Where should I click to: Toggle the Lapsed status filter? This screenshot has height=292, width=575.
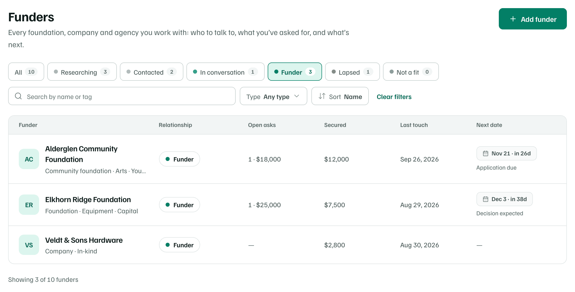[353, 72]
